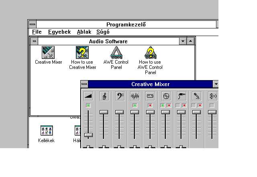Click the bass clef icon in mixer
257x177 pixels.
click(120, 96)
